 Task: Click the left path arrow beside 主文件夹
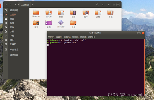click(x=16, y=4)
